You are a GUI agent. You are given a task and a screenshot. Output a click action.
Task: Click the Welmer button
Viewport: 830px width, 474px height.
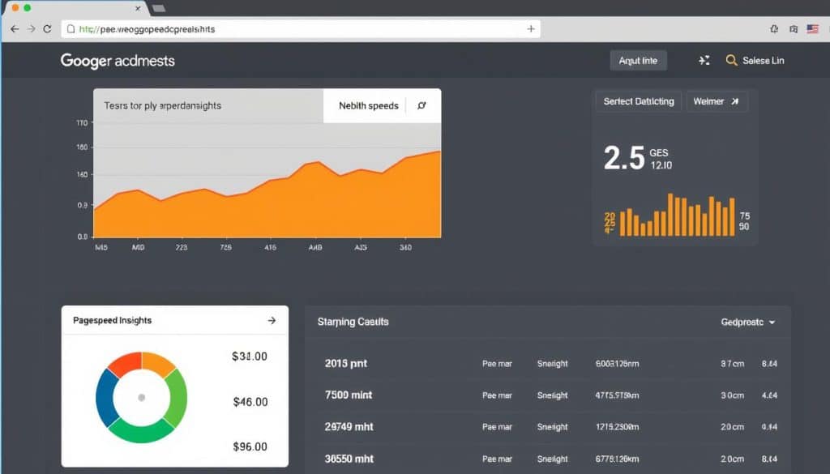(x=717, y=101)
